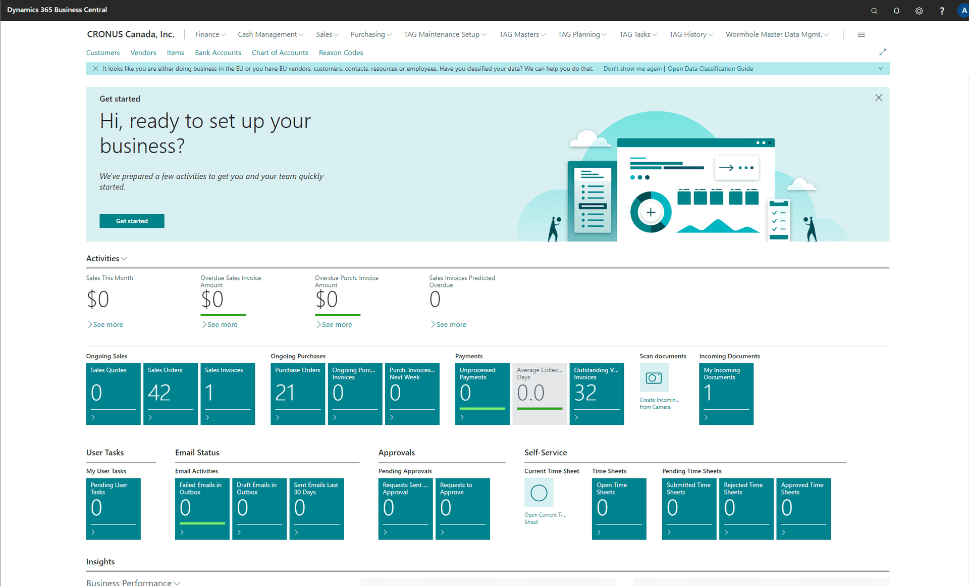The height and width of the screenshot is (586, 969).
Task: Go to Reason Codes
Action: (341, 53)
